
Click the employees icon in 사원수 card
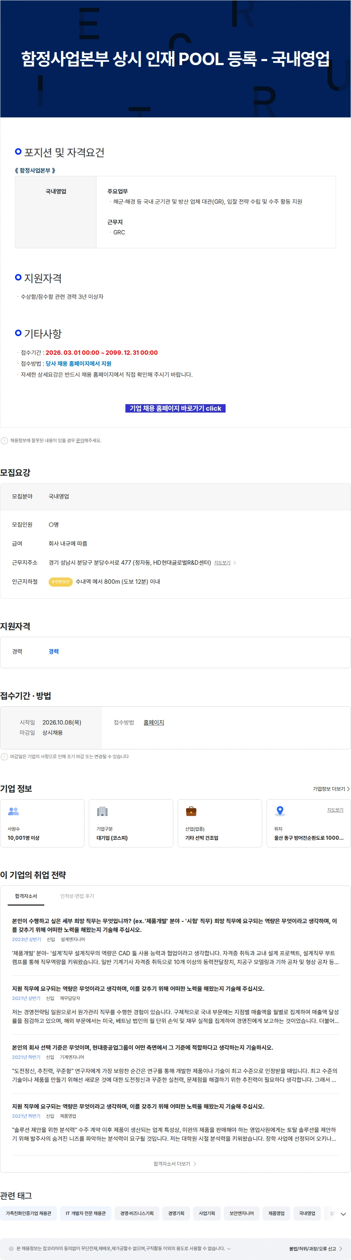(x=14, y=811)
